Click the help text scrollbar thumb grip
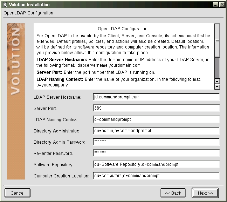The height and width of the screenshot is (202, 227). (217, 40)
